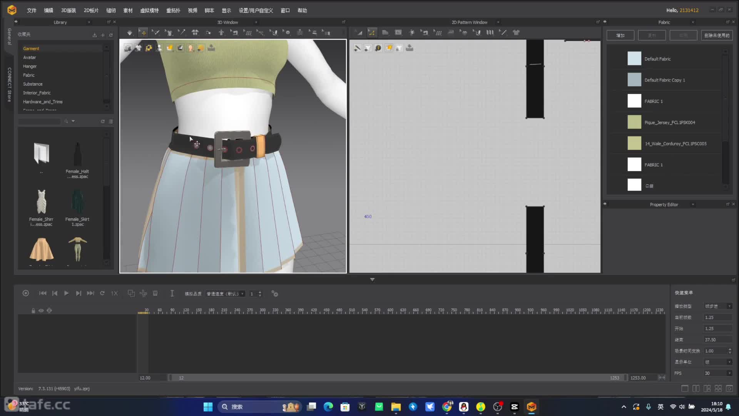Open 2D Pattern Window title dropdown arrow
This screenshot has width=739, height=416.
[498, 22]
